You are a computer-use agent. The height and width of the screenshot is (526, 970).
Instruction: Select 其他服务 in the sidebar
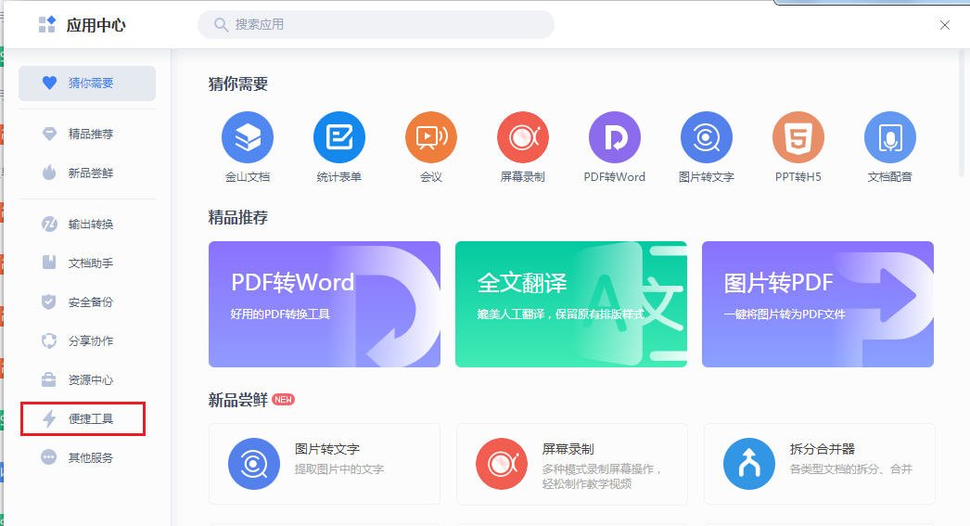(x=87, y=458)
